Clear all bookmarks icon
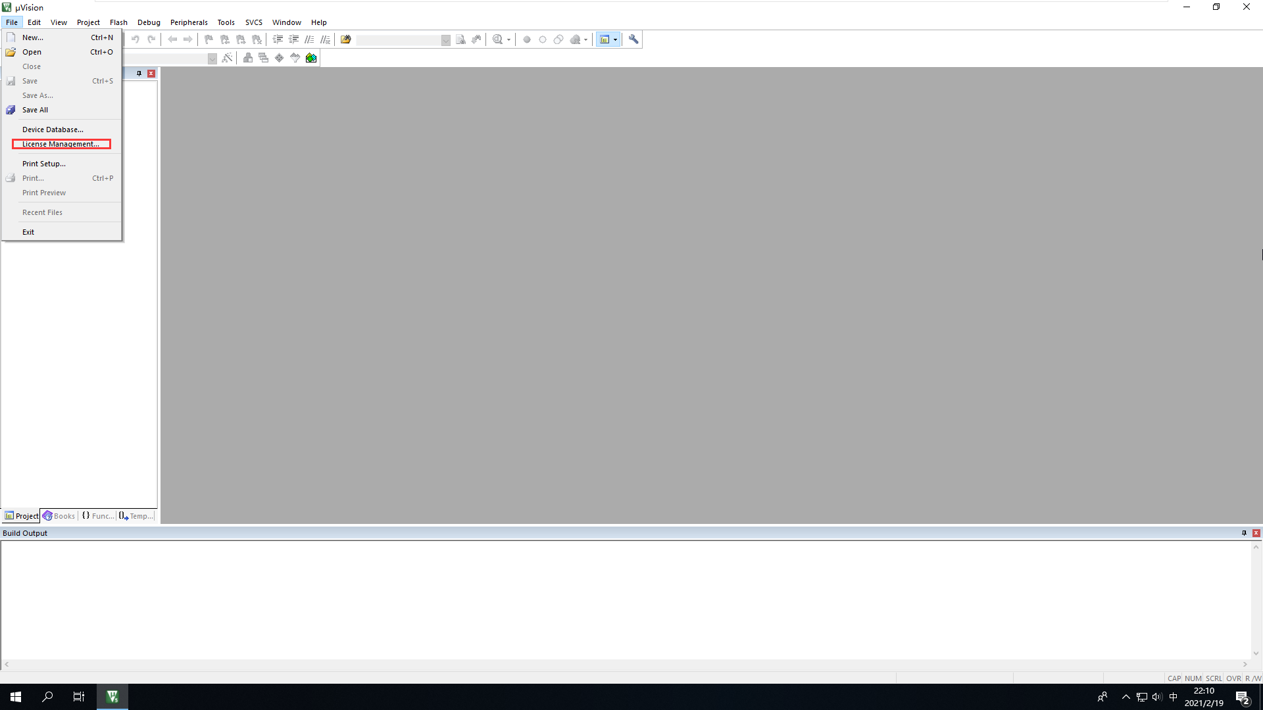 (257, 39)
